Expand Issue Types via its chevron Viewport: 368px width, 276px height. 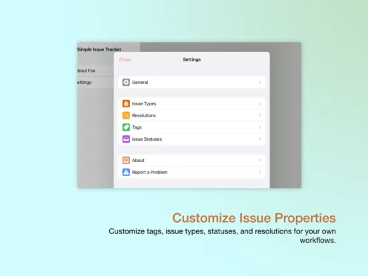260,103
